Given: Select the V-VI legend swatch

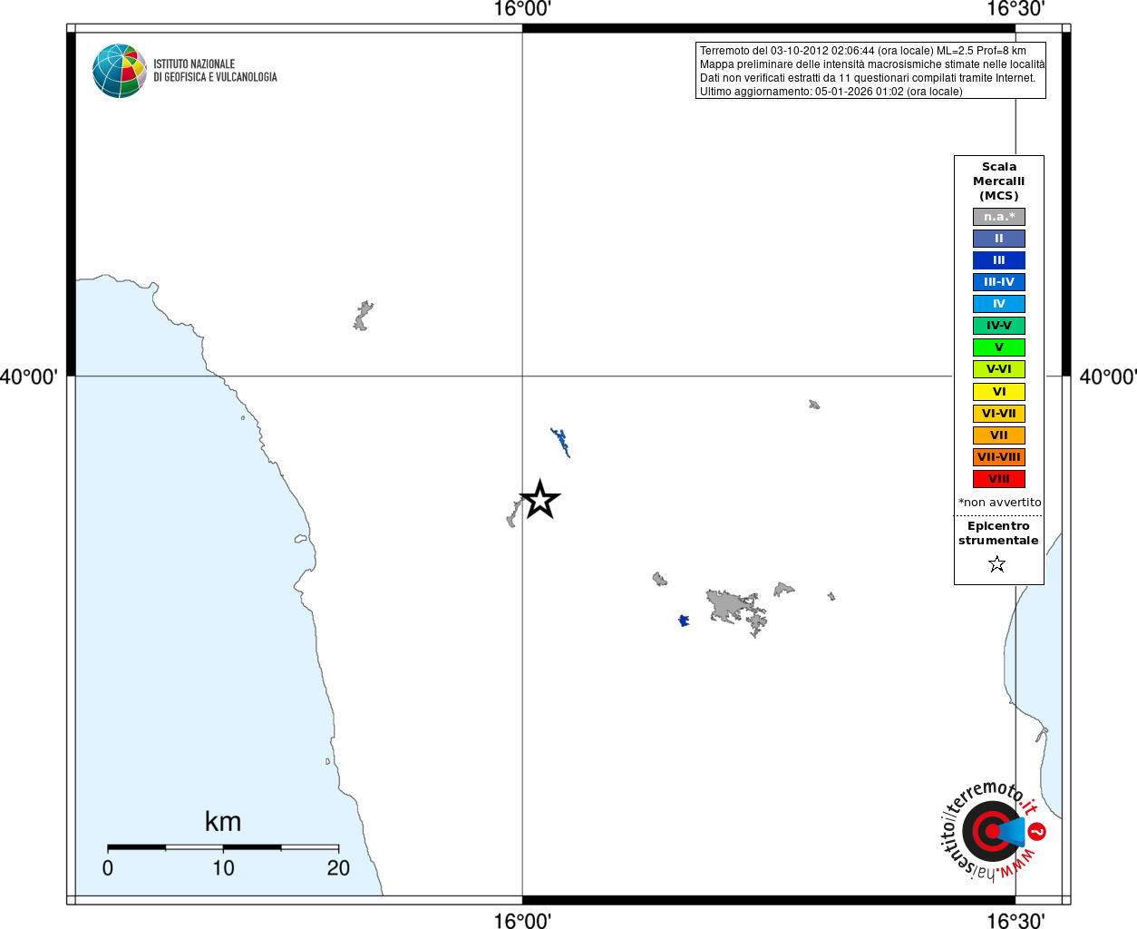Looking at the screenshot, I should click(999, 369).
